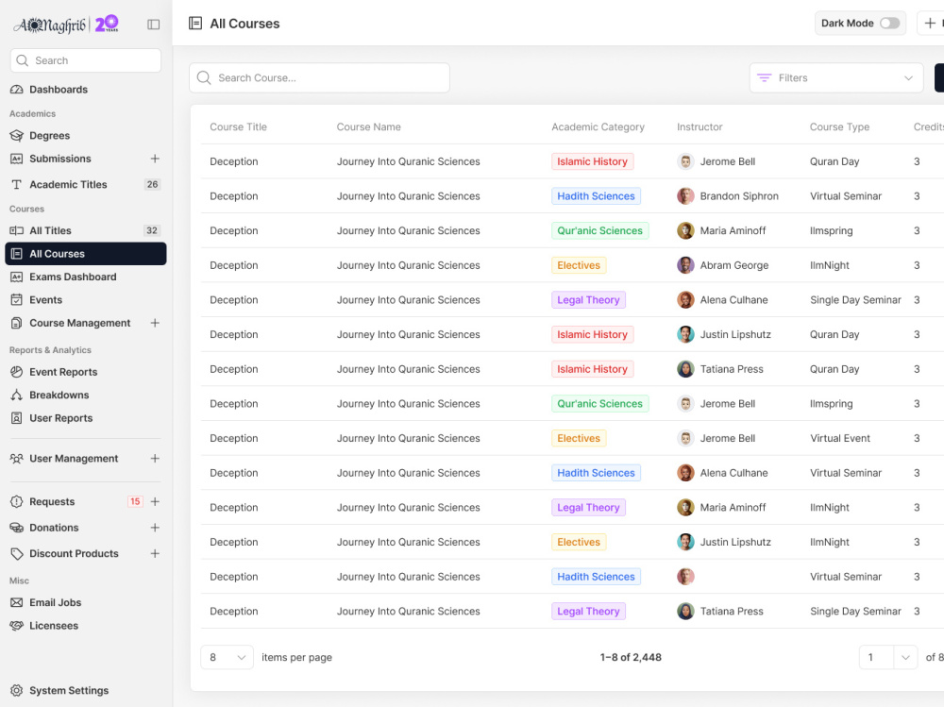Click Qur'anic Sciences tag in Maria Aminoff row

click(599, 230)
